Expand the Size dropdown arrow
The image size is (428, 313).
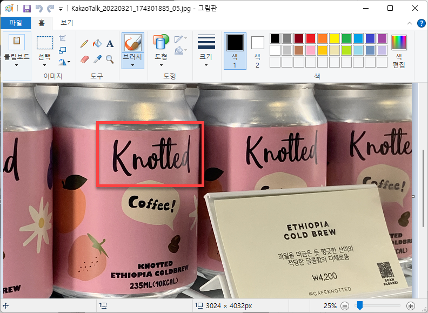tap(206, 65)
